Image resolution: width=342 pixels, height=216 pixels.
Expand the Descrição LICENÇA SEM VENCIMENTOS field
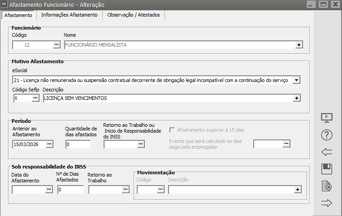(296, 98)
